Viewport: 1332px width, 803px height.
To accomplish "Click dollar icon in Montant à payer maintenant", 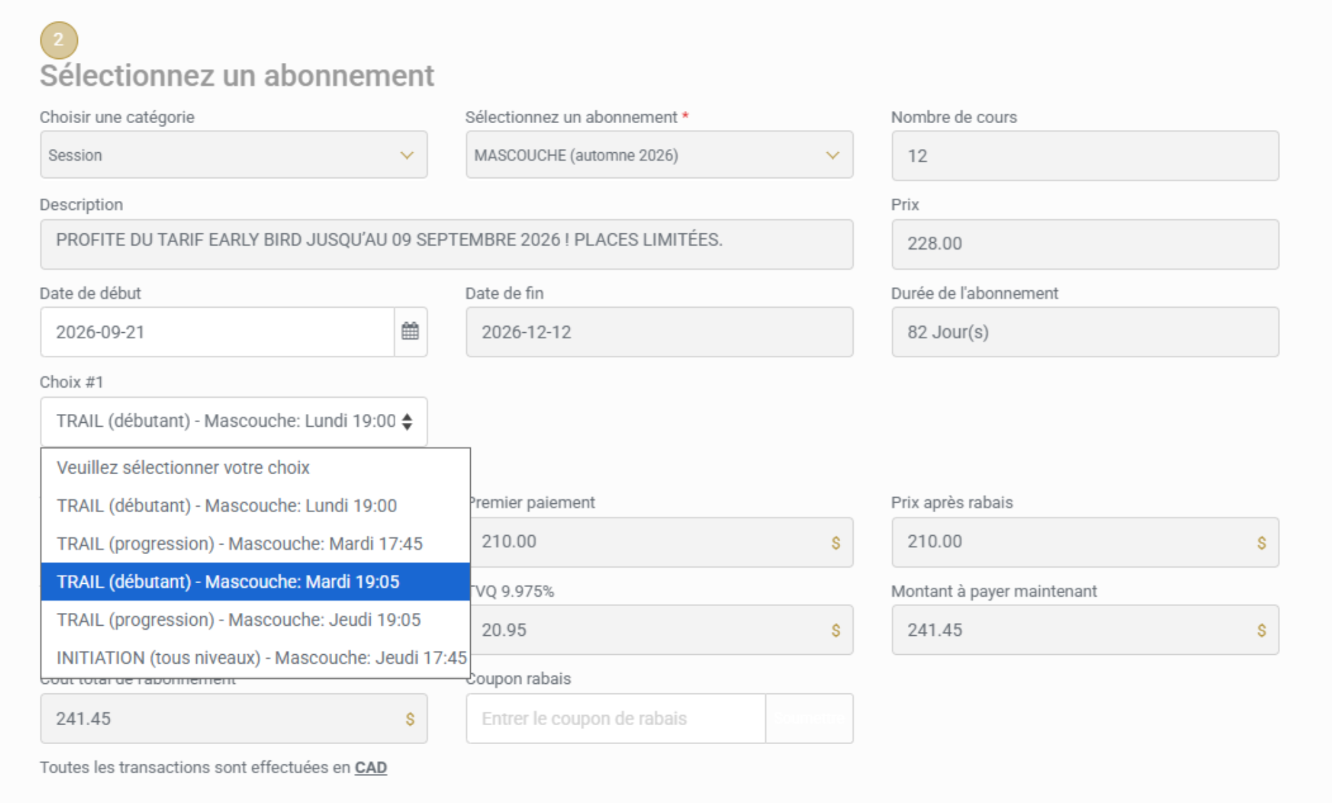I will point(1261,630).
